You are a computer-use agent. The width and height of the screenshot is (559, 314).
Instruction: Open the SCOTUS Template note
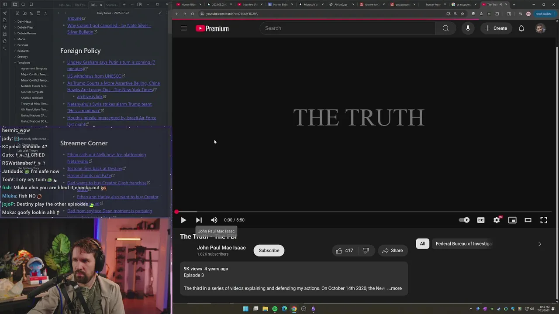coord(32,92)
